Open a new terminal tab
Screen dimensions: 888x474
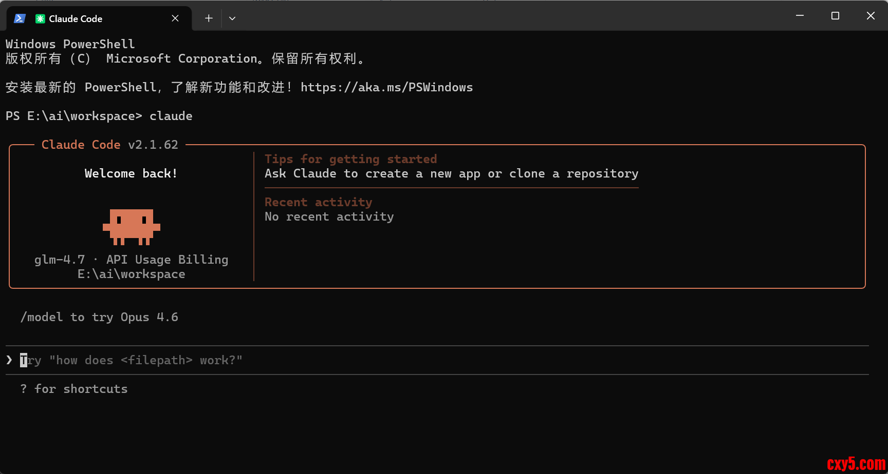pos(209,18)
